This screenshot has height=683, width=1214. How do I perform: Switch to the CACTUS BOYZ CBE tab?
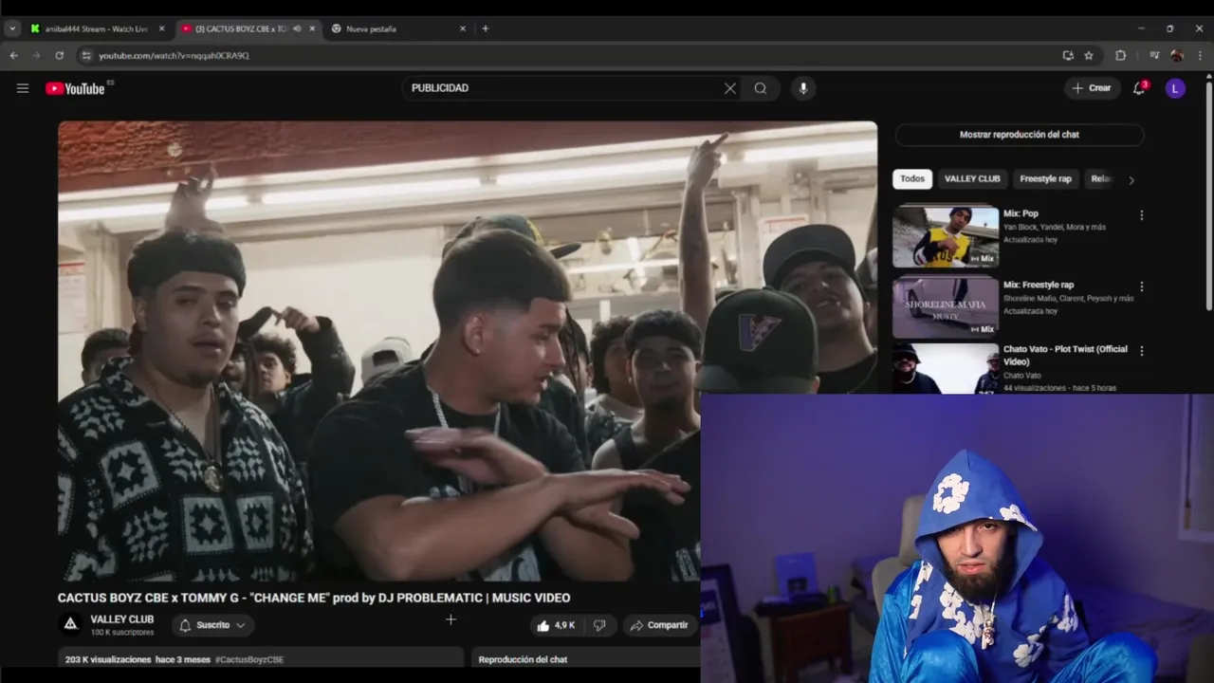[x=241, y=28]
